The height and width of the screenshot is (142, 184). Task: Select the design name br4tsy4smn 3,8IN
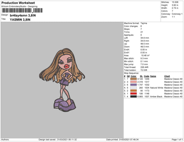[x=23, y=15]
